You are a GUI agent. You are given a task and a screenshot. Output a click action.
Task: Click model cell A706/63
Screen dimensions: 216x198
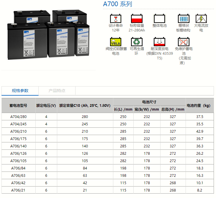coord(19,176)
